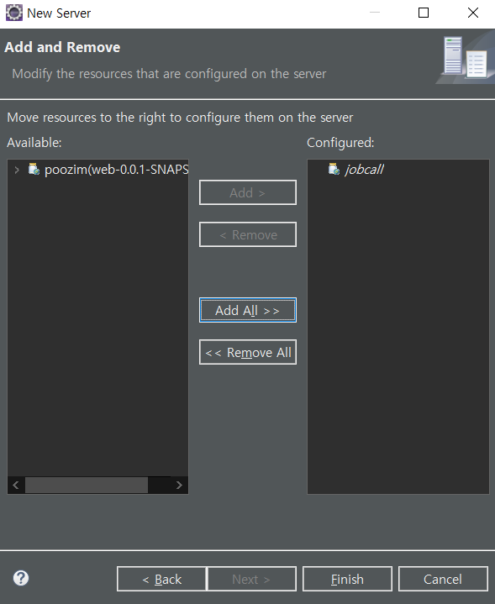The height and width of the screenshot is (604, 495).
Task: Open help with the question mark icon
Action: (x=21, y=578)
